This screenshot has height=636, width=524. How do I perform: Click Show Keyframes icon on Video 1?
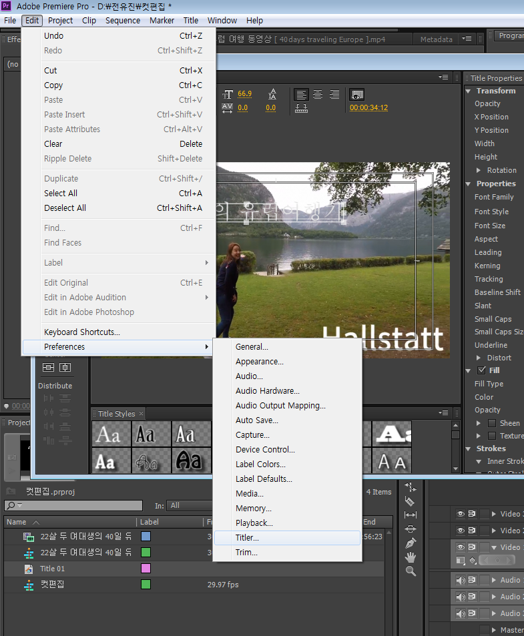pyautogui.click(x=473, y=561)
